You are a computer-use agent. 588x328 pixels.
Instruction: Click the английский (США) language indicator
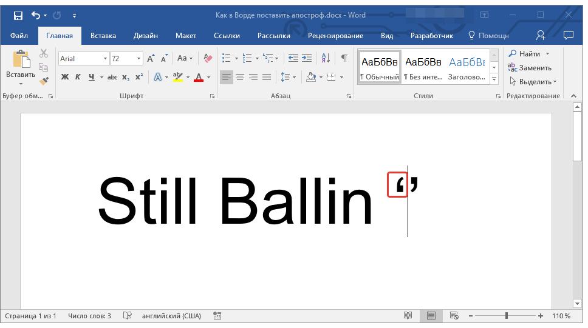coord(171,316)
